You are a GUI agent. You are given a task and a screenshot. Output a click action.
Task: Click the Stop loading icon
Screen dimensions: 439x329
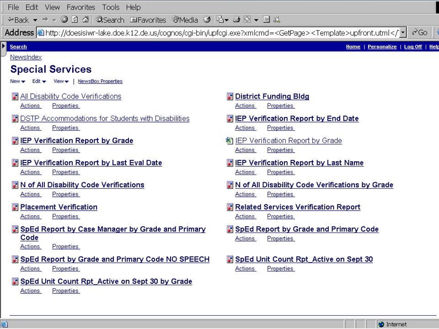point(64,19)
